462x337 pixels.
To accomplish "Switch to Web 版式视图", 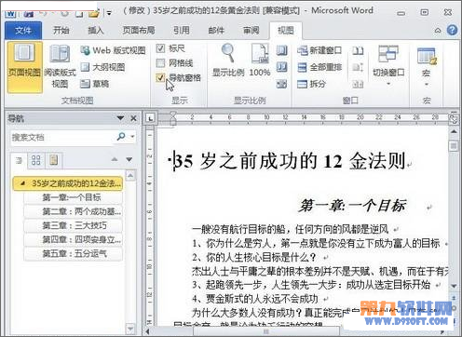I will pyautogui.click(x=113, y=50).
